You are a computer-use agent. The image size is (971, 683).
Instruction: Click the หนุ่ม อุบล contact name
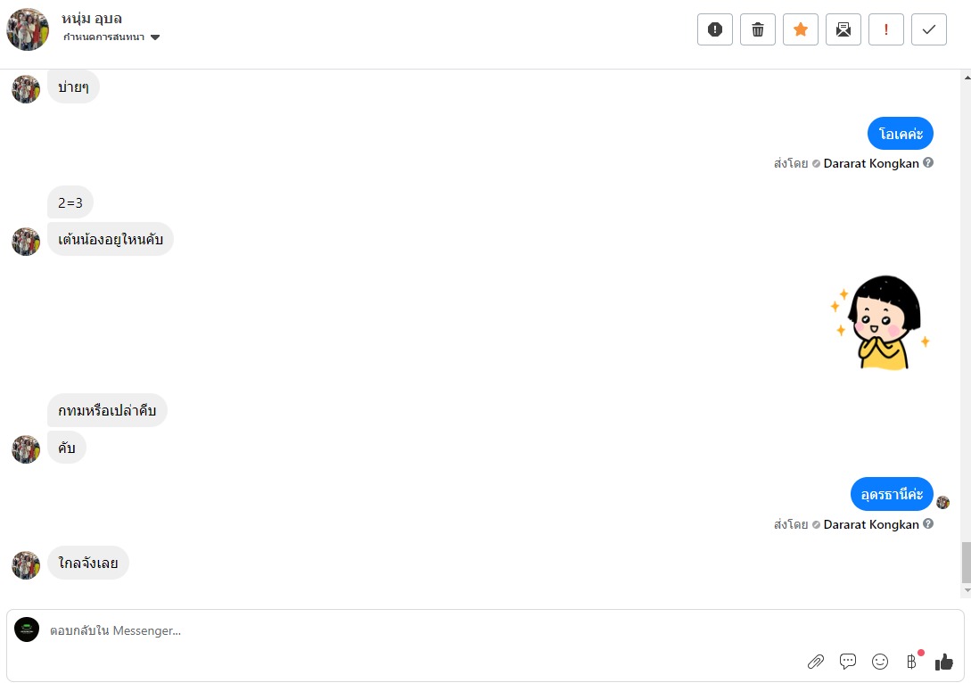[93, 18]
